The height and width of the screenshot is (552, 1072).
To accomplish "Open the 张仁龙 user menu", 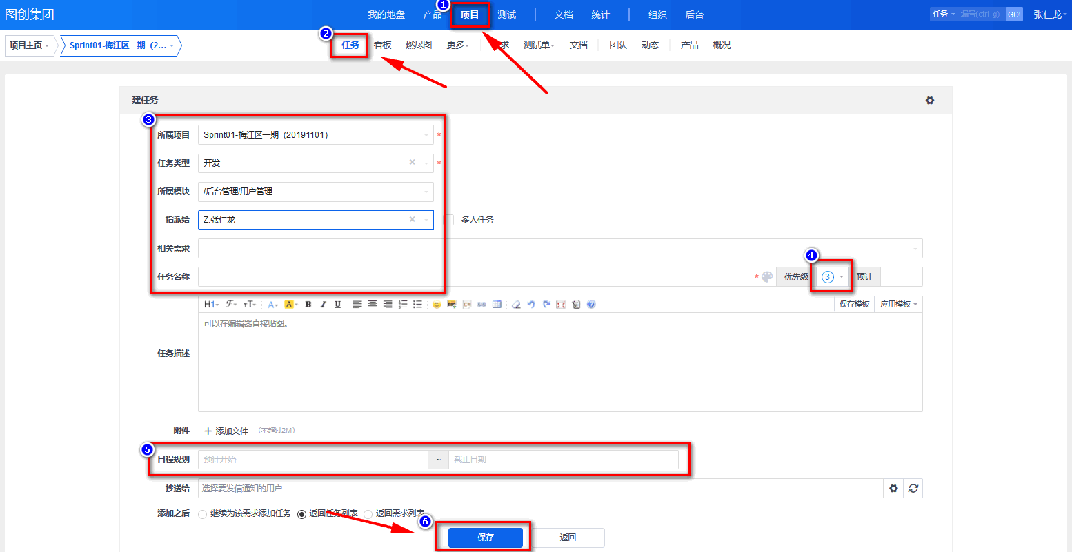I will pyautogui.click(x=1050, y=14).
